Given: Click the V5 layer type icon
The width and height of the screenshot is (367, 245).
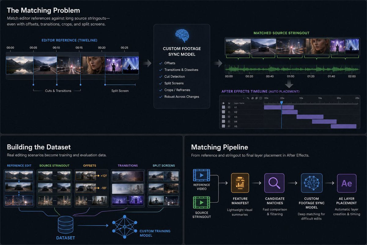Looking at the screenshot, I should click(x=229, y=126).
